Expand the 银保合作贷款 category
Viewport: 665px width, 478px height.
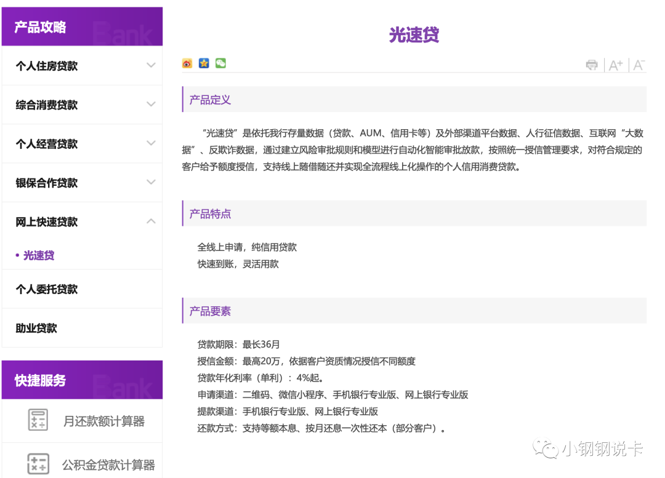click(82, 183)
